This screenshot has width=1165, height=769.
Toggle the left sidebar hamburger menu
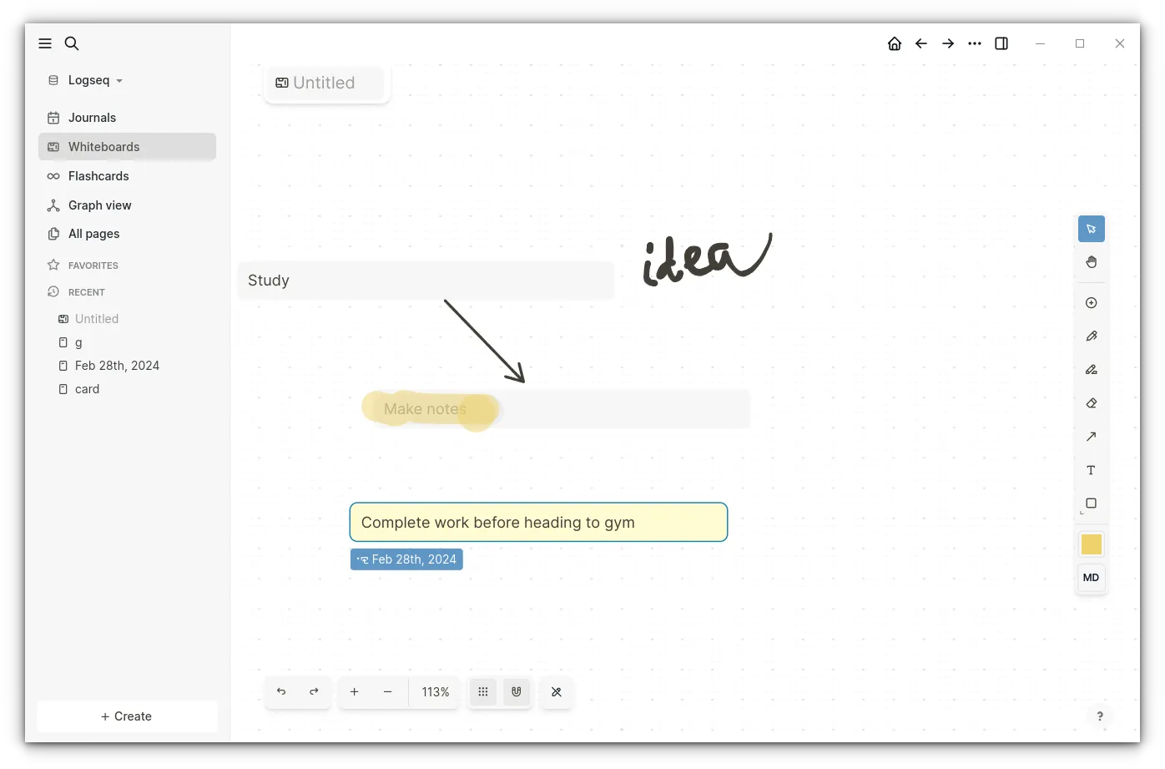tap(45, 43)
